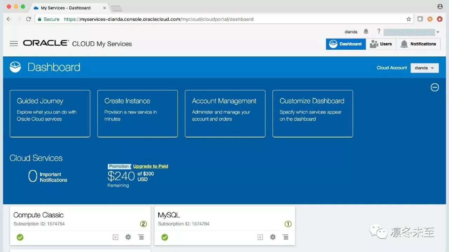Open the Guided Journey card
Viewport: 449px width, 252px height.
point(50,114)
